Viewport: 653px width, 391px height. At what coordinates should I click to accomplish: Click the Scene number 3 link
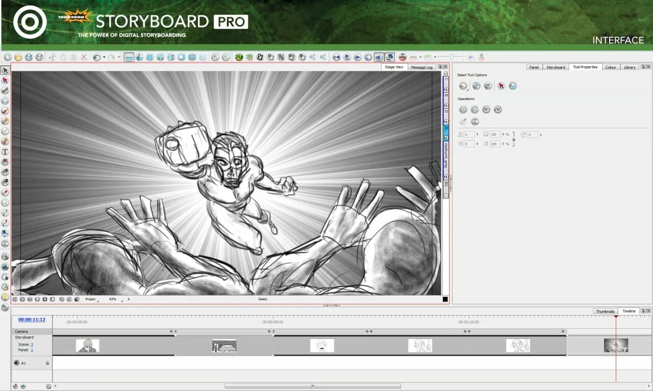point(32,345)
